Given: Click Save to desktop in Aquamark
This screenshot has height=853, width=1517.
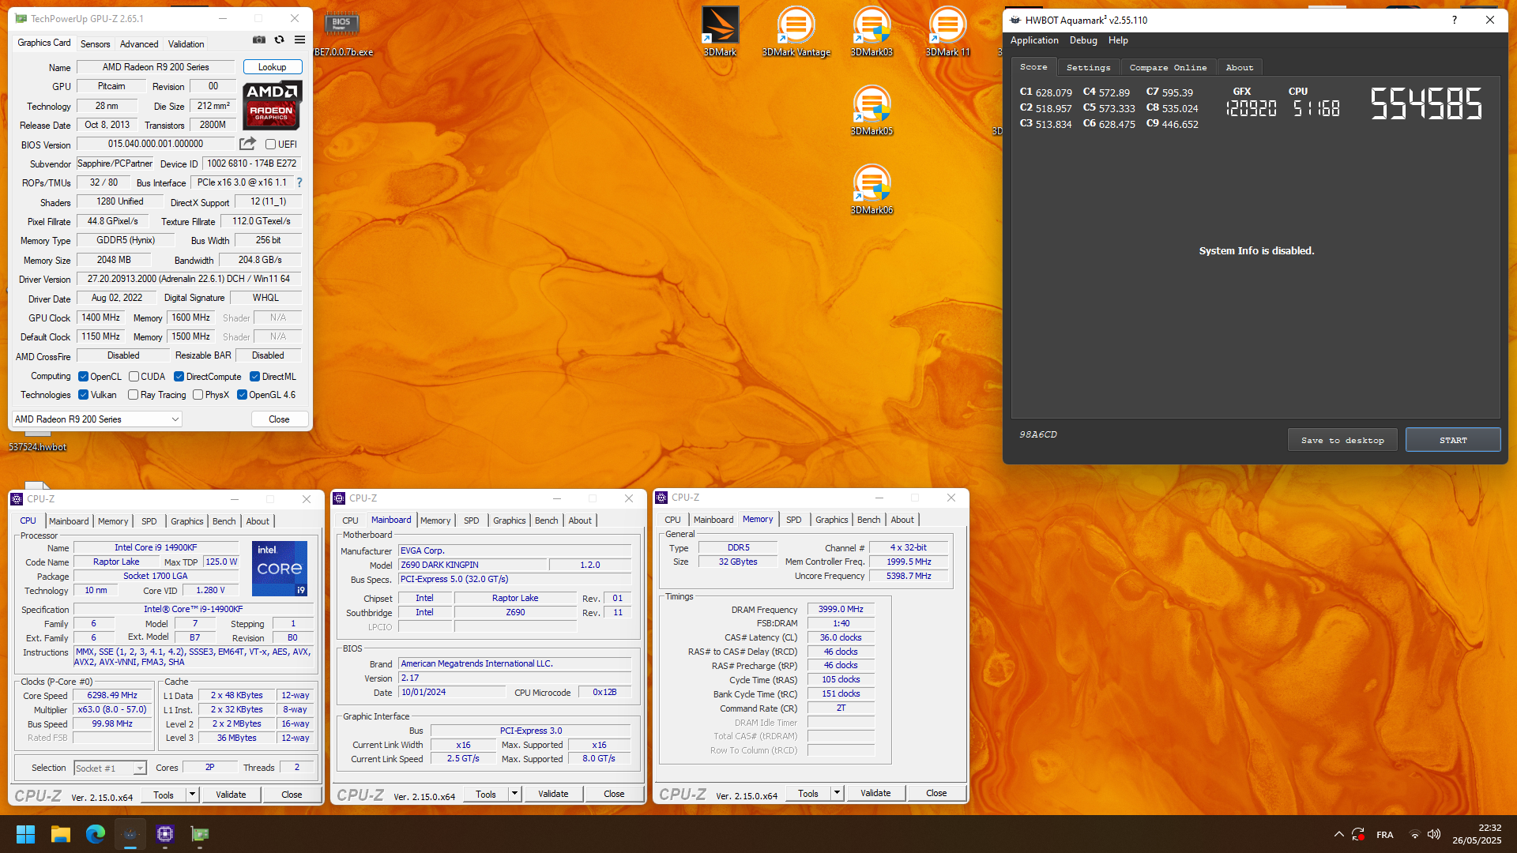Looking at the screenshot, I should 1342,440.
